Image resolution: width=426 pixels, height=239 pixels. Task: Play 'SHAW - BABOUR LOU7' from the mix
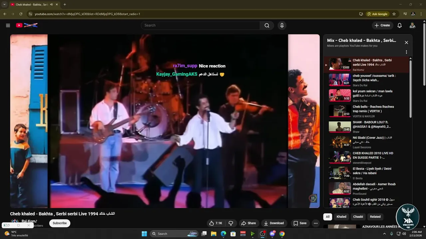tap(366, 126)
